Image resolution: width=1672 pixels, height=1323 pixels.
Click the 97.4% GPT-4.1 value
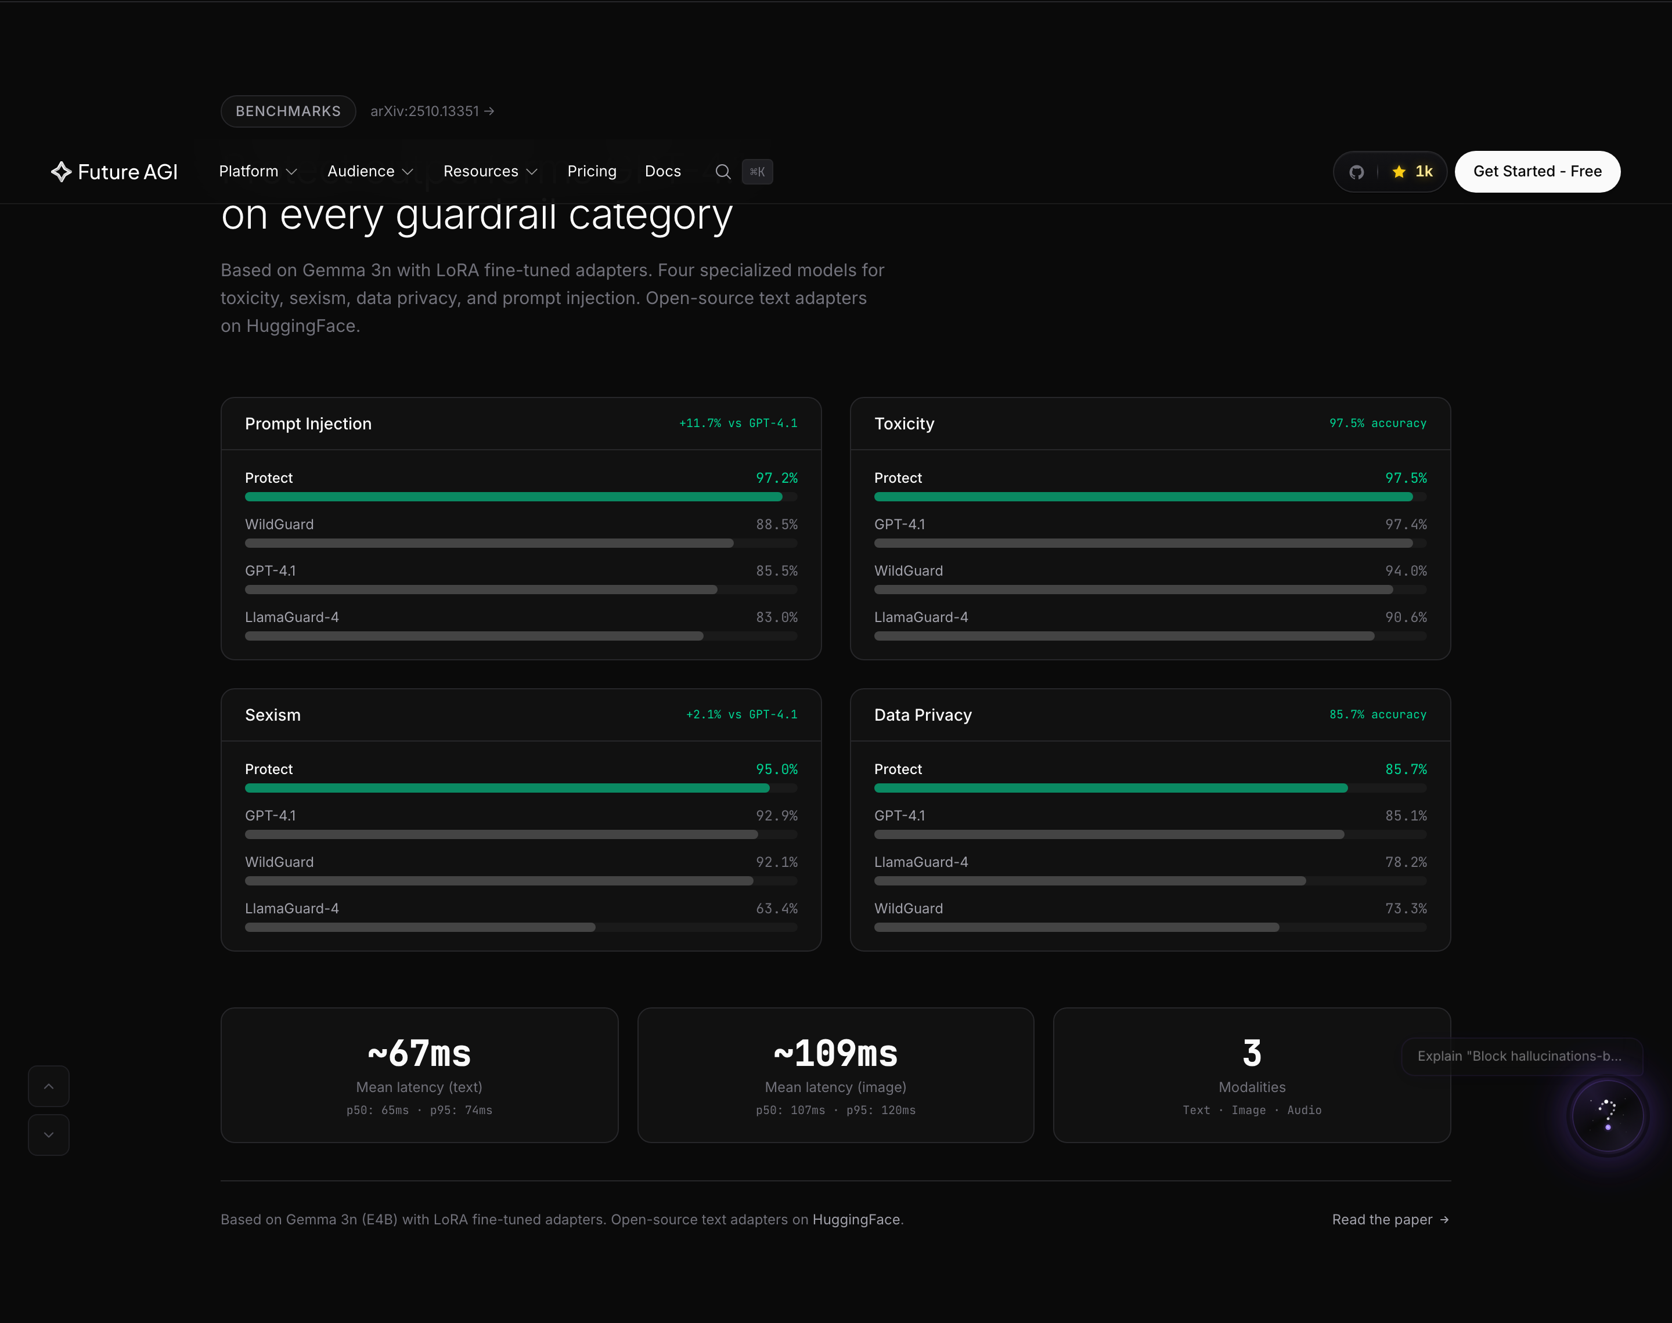1406,525
